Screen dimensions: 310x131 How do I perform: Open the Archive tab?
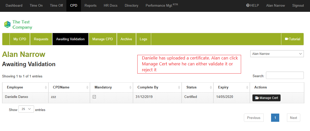coord(126,39)
